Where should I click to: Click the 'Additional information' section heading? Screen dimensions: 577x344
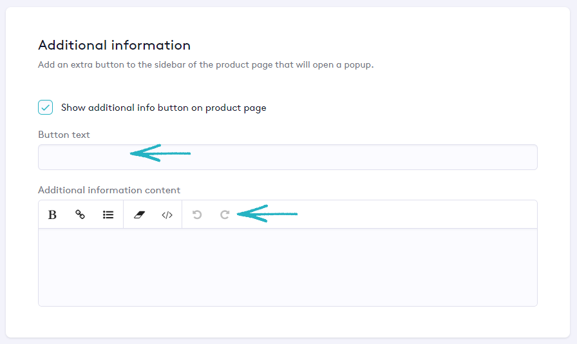[x=114, y=45]
